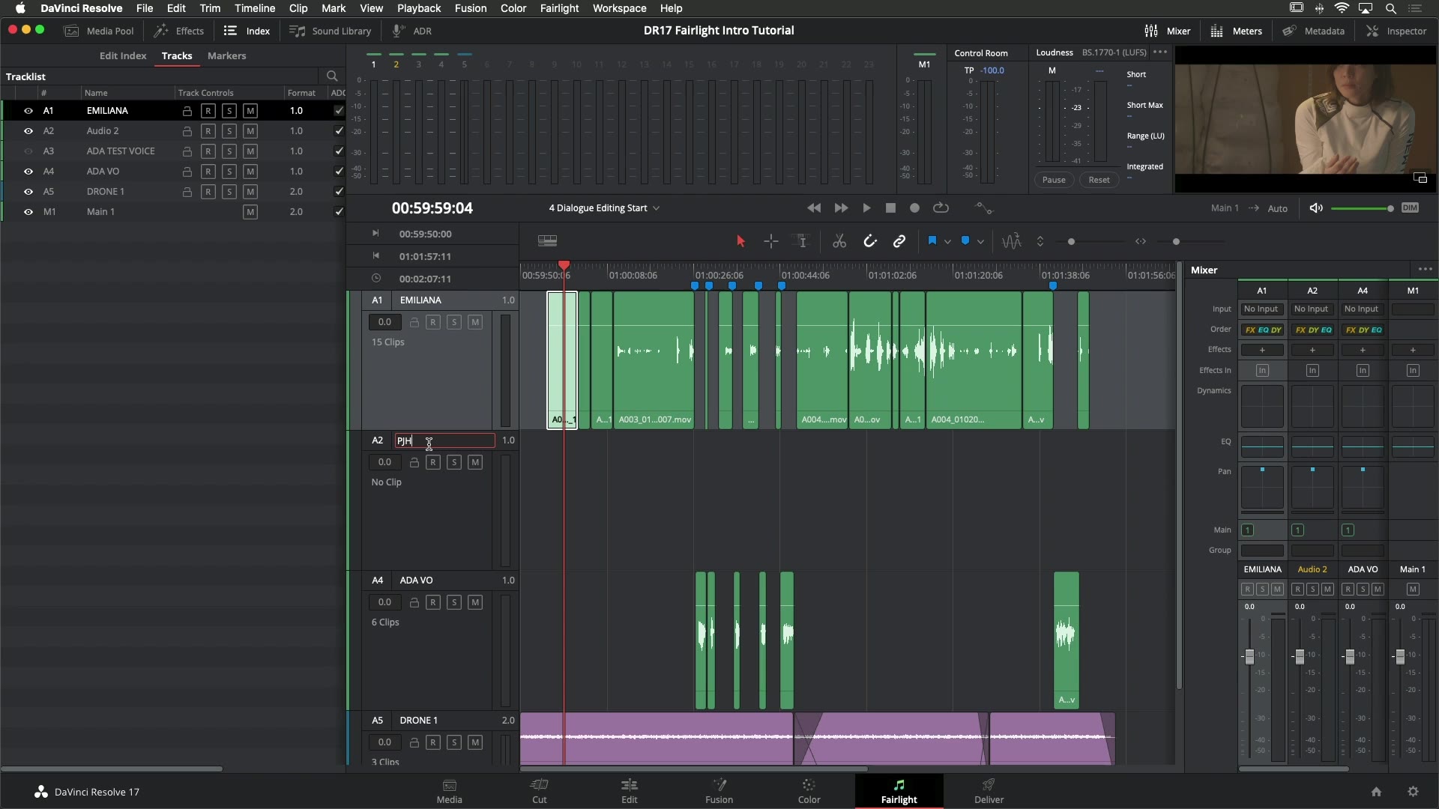
Task: Uncheck ADC checkbox for A4 ADA VO
Action: 339,172
